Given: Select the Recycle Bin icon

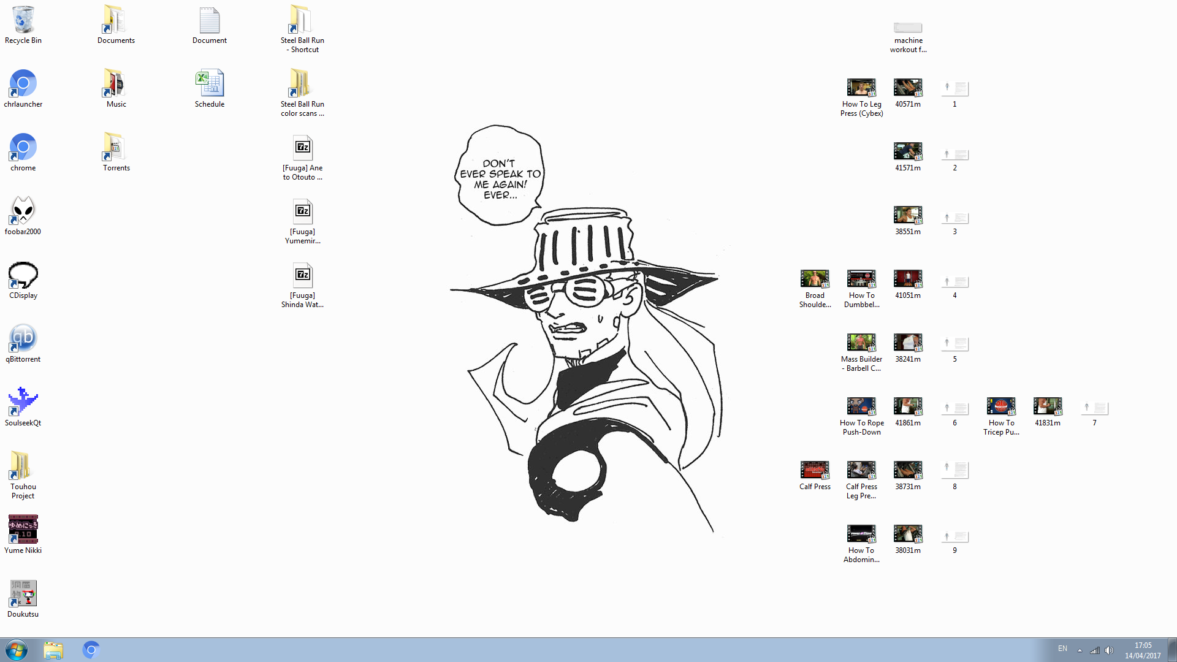Looking at the screenshot, I should [x=23, y=21].
